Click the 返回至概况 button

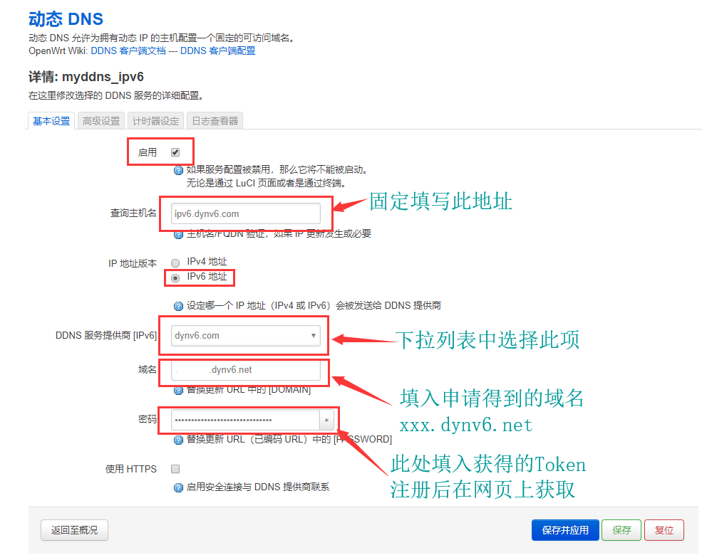73,530
